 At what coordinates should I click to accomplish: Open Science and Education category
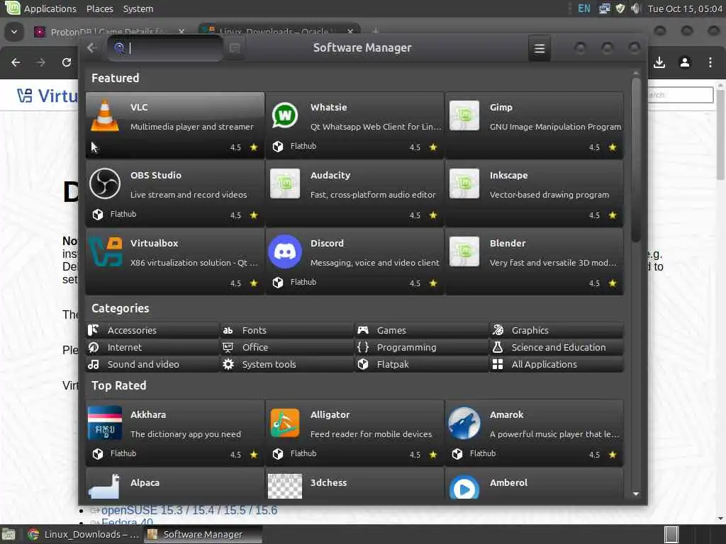556,347
